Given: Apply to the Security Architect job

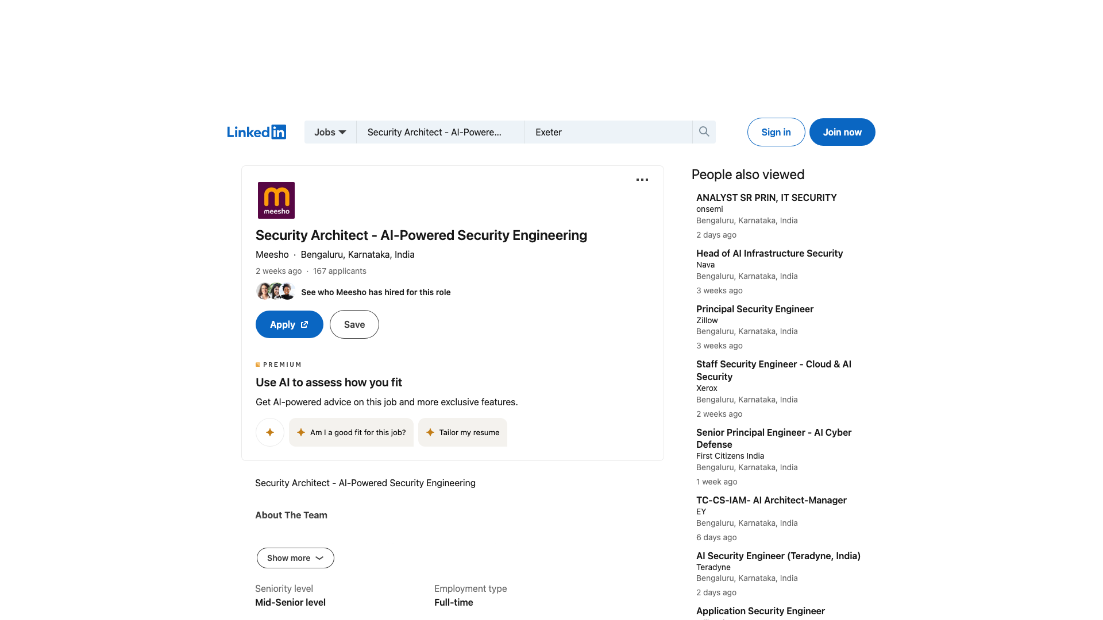Looking at the screenshot, I should (x=290, y=324).
